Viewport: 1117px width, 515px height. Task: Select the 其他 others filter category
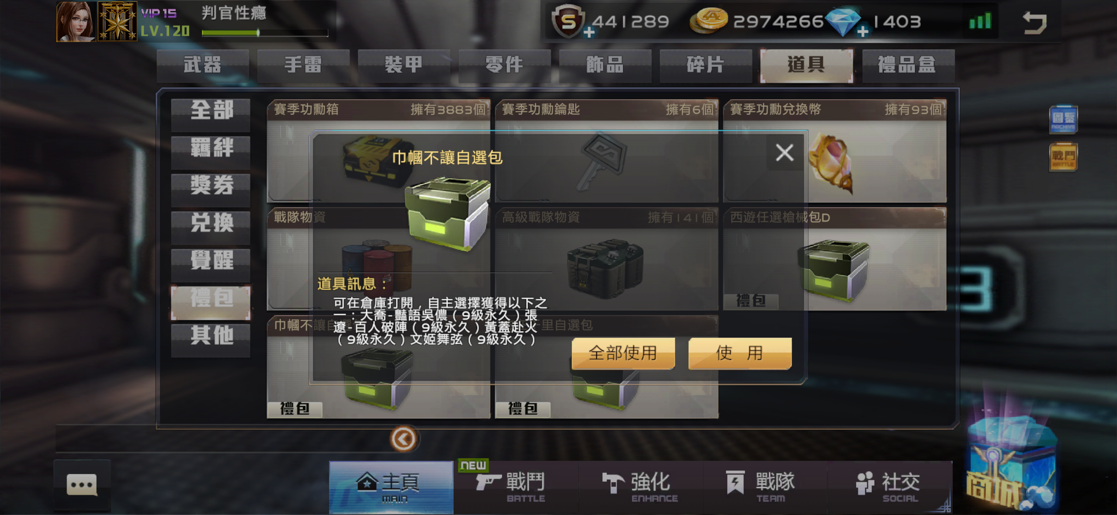point(211,336)
